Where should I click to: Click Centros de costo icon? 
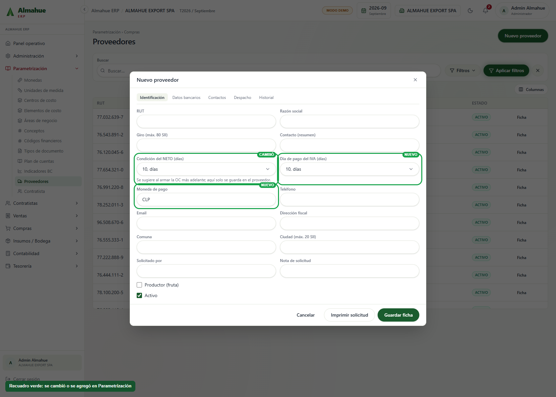point(20,100)
